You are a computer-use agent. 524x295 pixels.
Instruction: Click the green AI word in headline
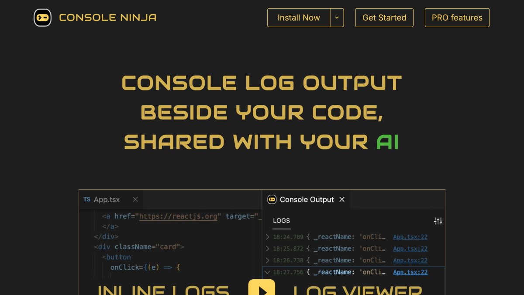388,142
